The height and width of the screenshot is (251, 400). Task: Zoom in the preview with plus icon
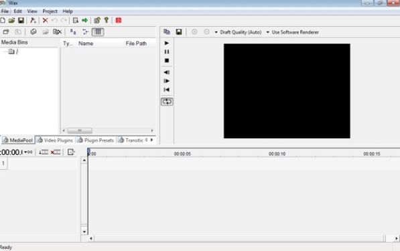[x=194, y=32]
